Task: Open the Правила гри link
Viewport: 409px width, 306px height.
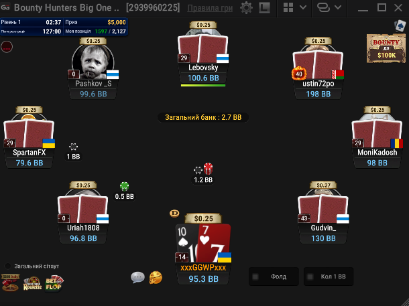Action: (x=210, y=8)
